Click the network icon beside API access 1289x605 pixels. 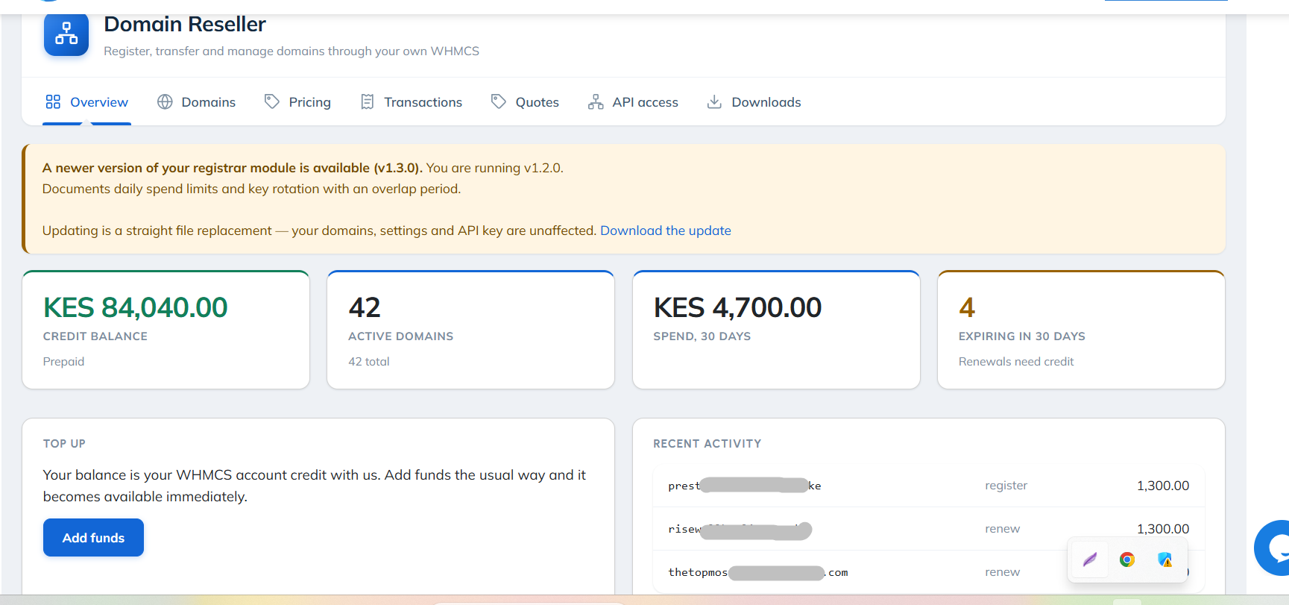click(596, 101)
